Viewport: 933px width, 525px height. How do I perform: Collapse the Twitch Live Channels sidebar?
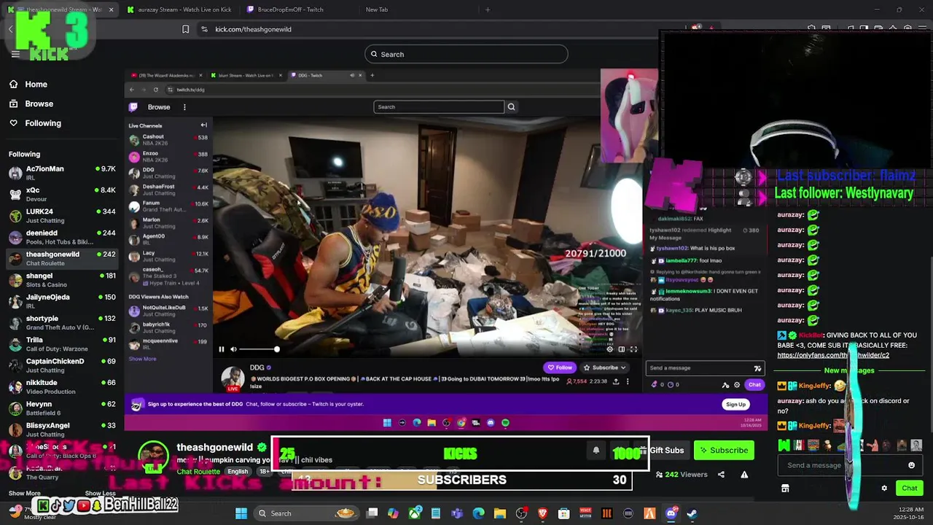(204, 125)
